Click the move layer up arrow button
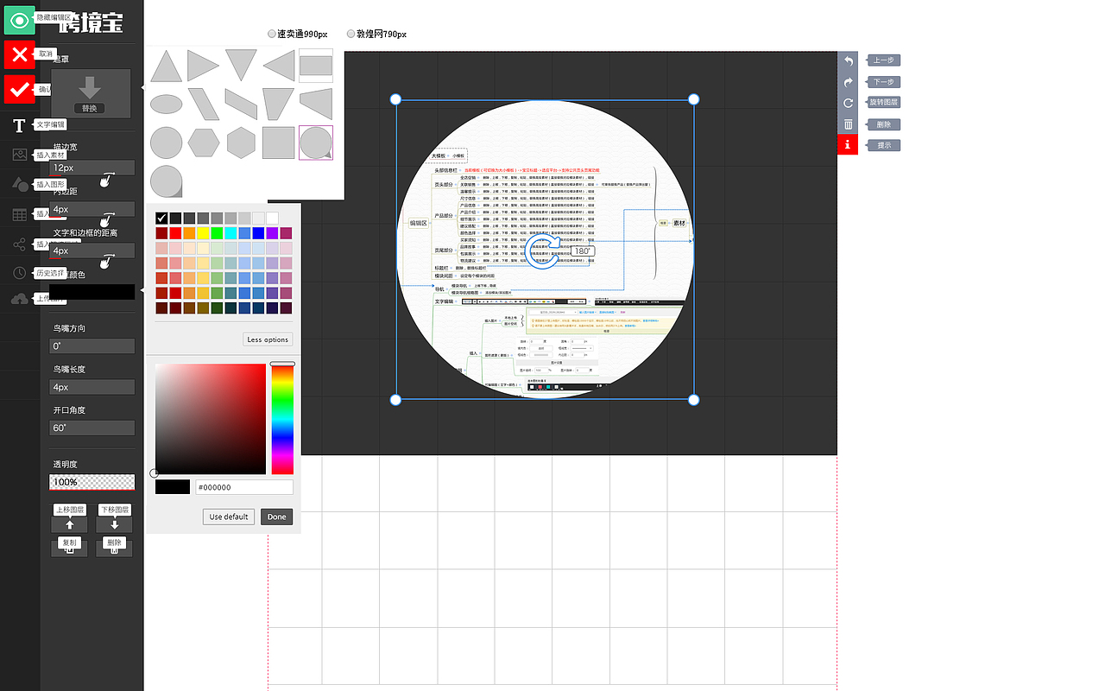1105x691 pixels. coord(70,525)
